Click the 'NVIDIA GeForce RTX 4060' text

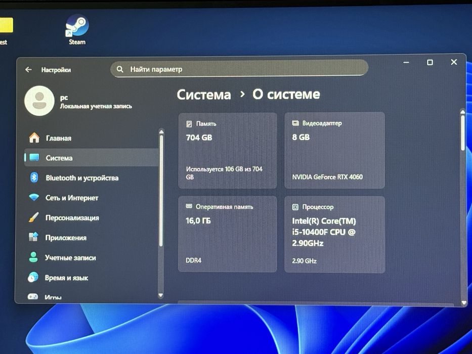327,177
